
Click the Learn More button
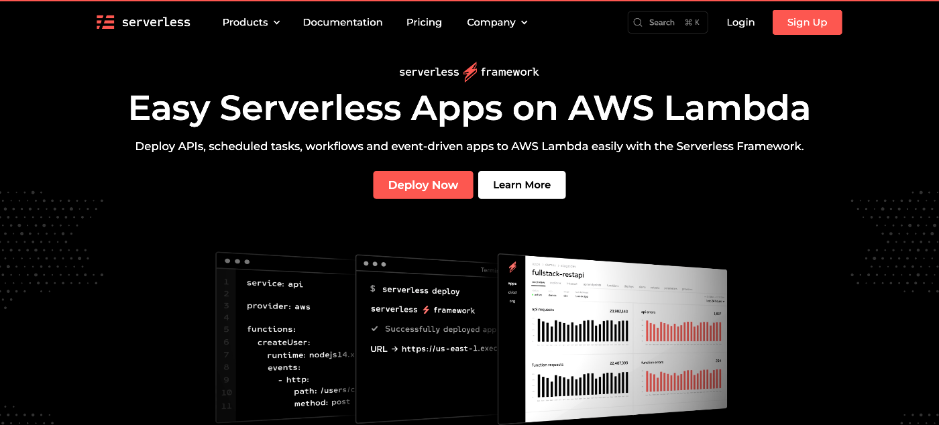(x=522, y=185)
